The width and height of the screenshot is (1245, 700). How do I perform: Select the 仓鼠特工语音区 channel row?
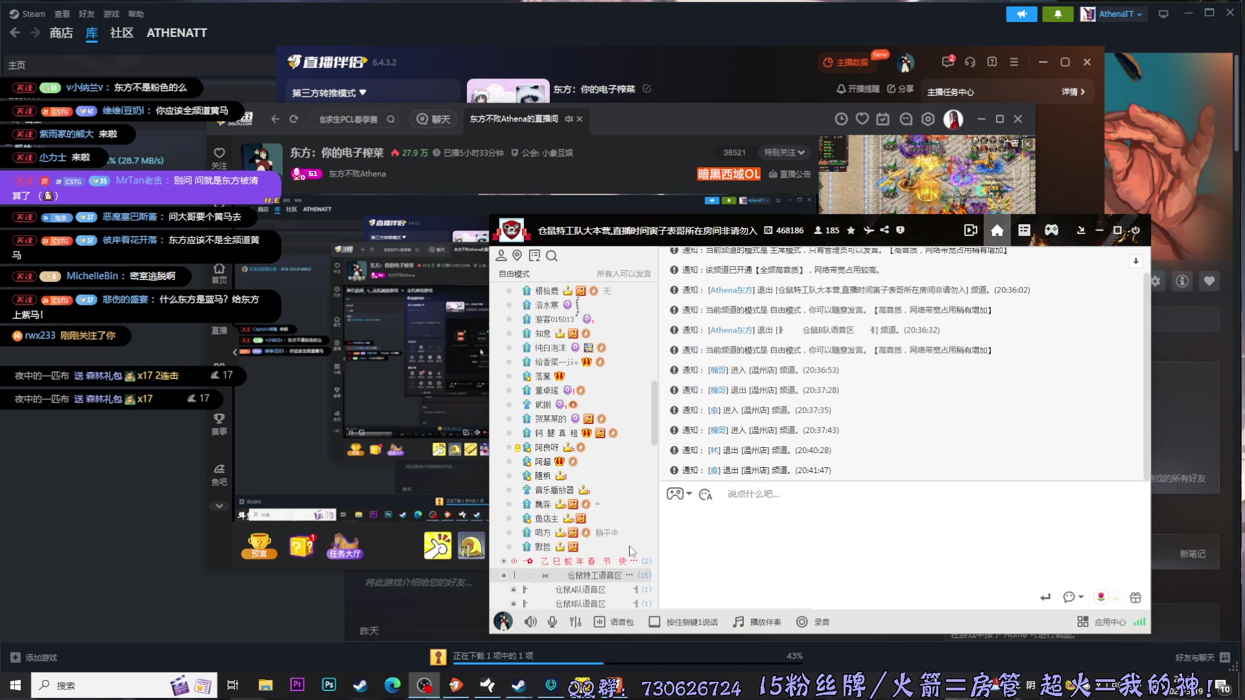tap(574, 575)
